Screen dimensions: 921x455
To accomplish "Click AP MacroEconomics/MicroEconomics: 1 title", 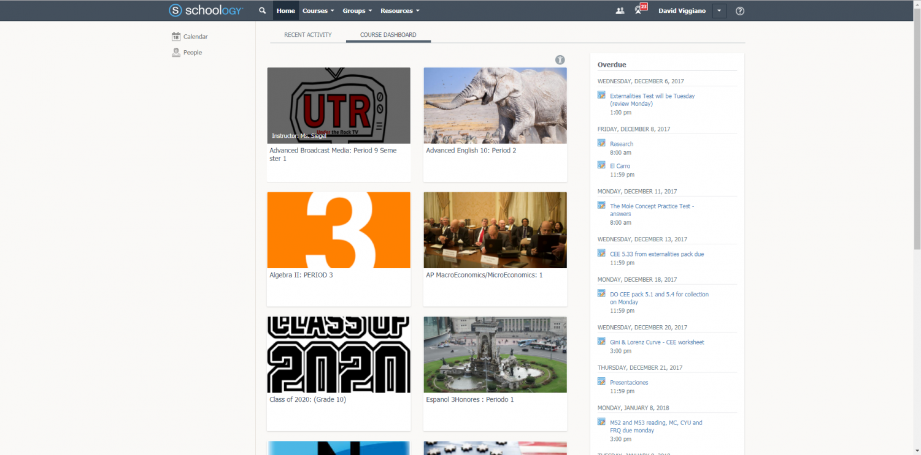I will tap(485, 275).
